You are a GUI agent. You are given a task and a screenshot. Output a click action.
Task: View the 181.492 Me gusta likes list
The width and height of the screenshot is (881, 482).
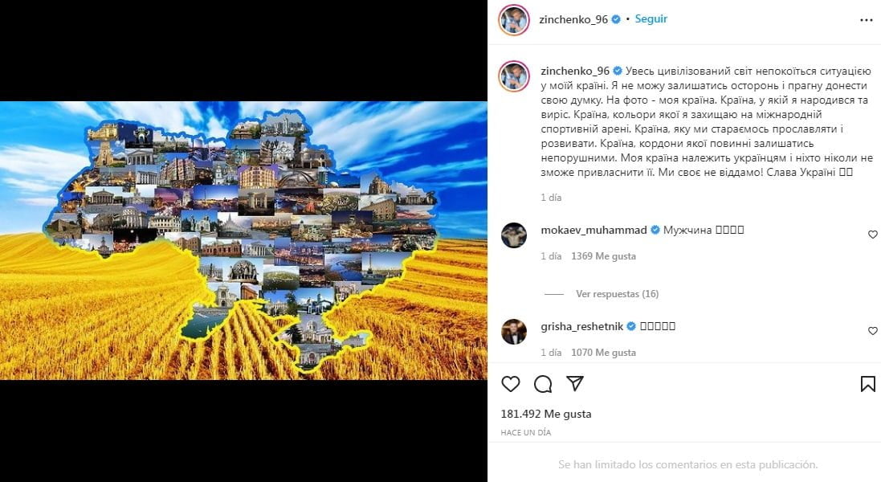(x=546, y=414)
